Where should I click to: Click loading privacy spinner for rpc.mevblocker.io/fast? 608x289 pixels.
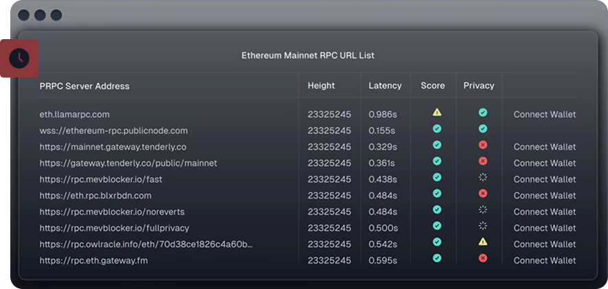click(x=483, y=177)
